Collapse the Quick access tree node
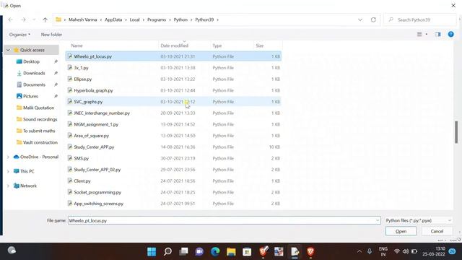This screenshot has width=462, height=260. (8, 50)
